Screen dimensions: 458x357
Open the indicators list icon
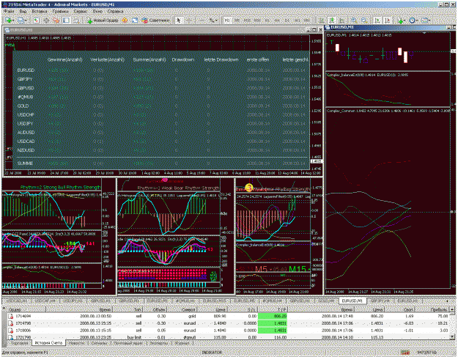(400, 21)
